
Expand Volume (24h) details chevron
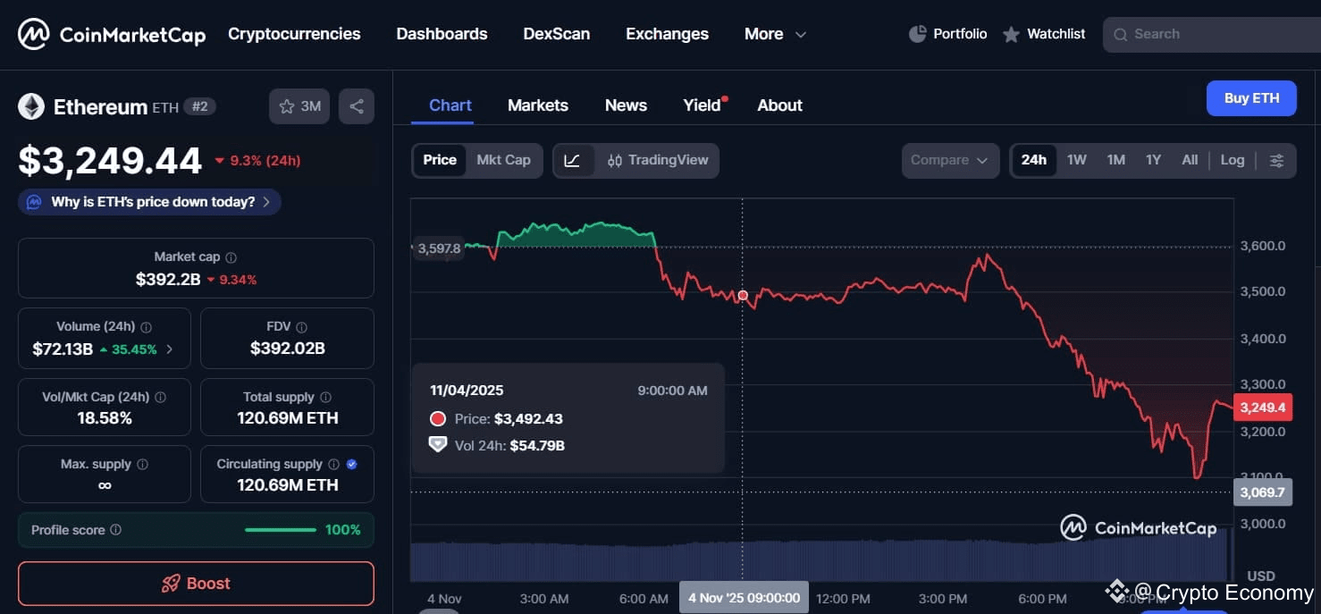(170, 349)
